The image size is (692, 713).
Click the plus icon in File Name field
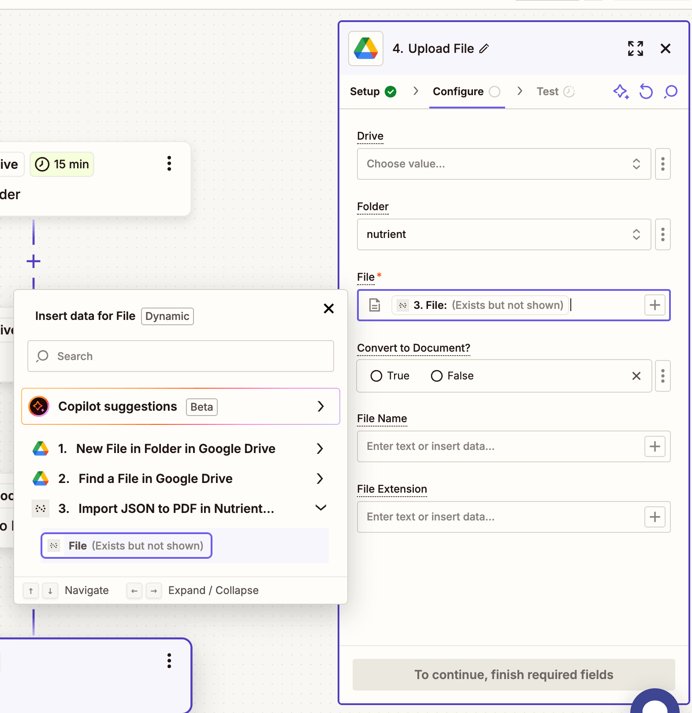(655, 446)
